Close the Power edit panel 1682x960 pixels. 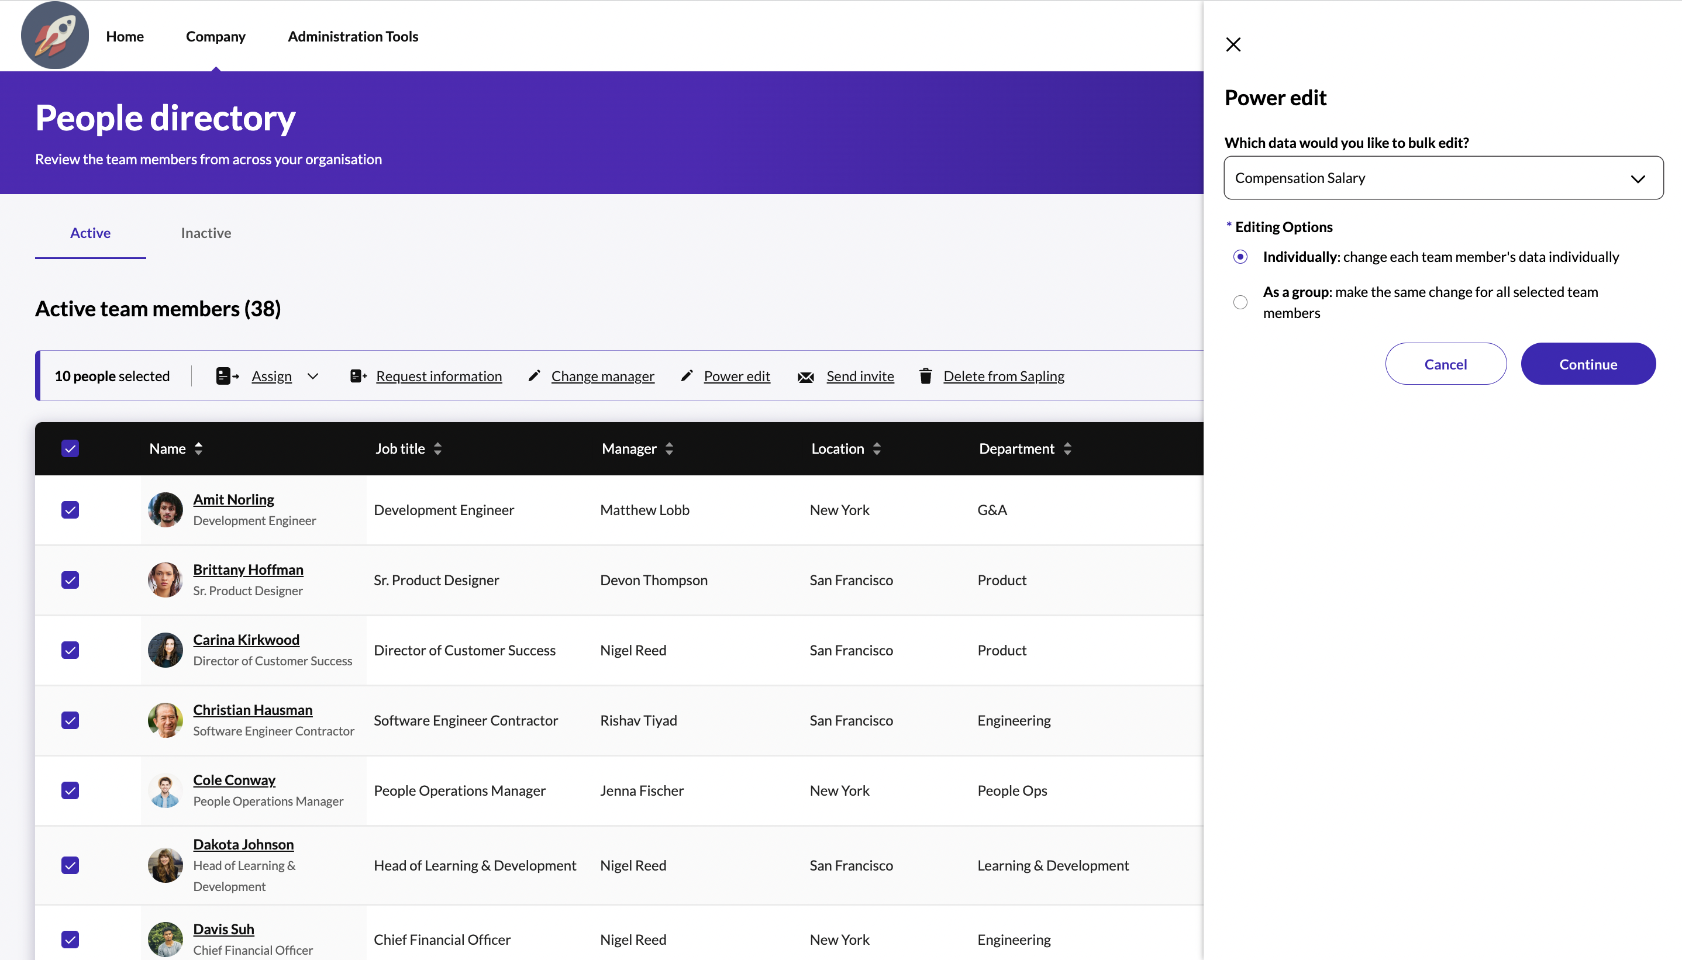pyautogui.click(x=1232, y=44)
